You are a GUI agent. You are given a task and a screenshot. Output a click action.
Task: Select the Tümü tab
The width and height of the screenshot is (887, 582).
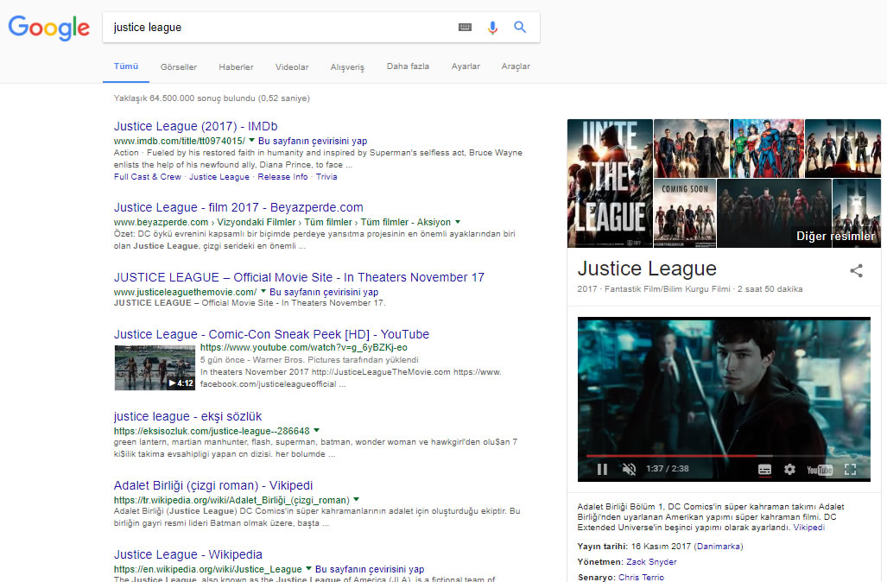125,66
